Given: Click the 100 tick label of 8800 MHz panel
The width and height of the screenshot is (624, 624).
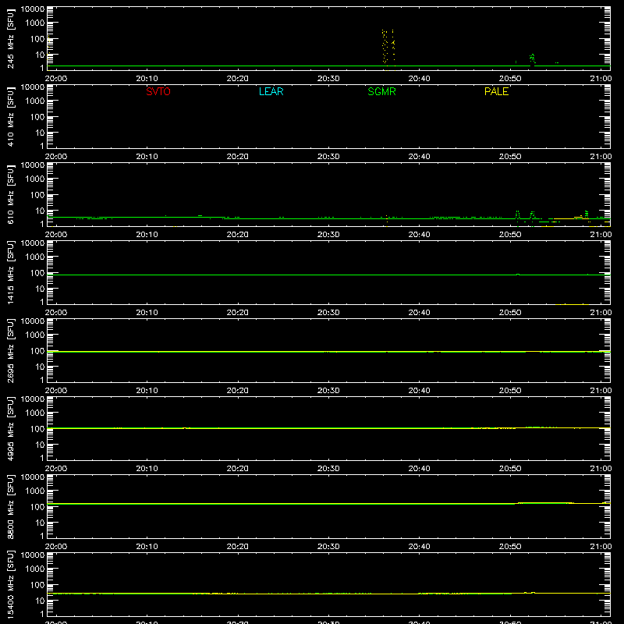Looking at the screenshot, I should click(37, 507).
